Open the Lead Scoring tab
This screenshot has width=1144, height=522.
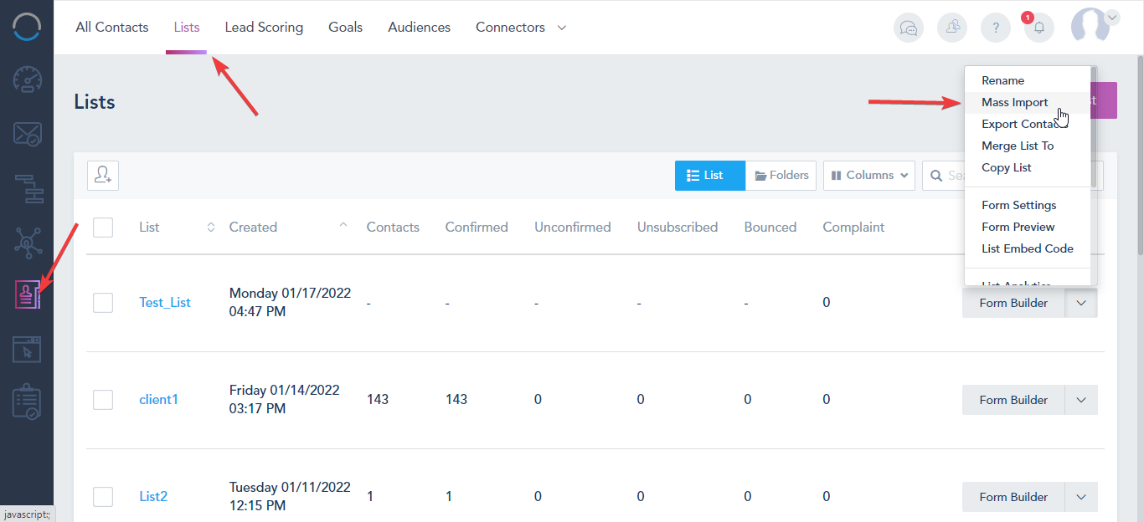pyautogui.click(x=264, y=28)
